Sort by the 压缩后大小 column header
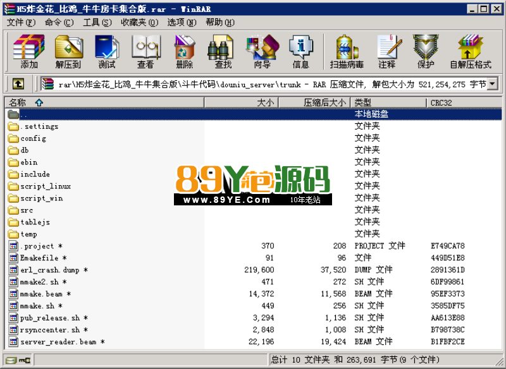 coord(314,103)
